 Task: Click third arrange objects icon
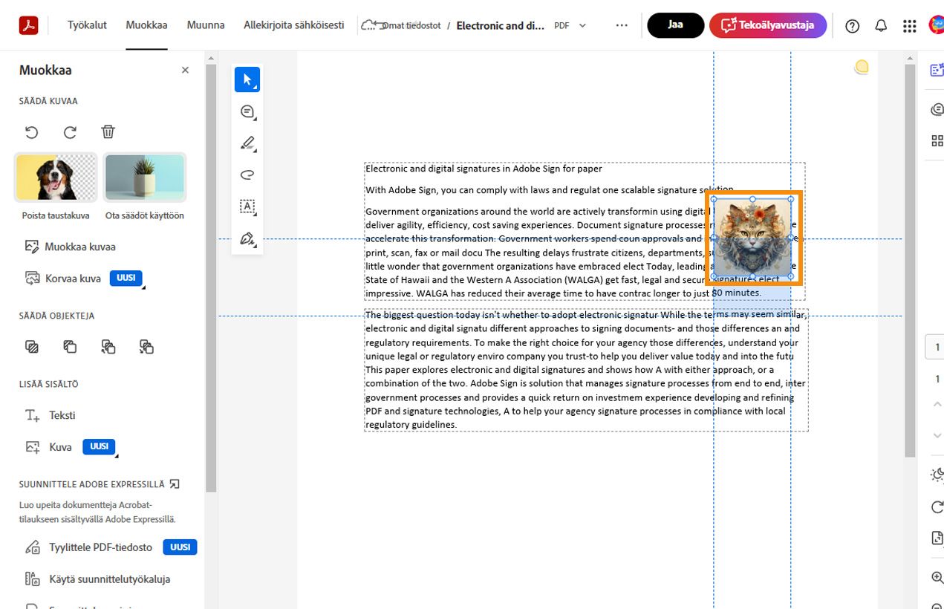(108, 347)
